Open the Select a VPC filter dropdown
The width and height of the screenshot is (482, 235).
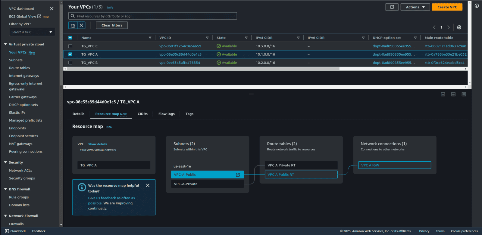[x=32, y=32]
